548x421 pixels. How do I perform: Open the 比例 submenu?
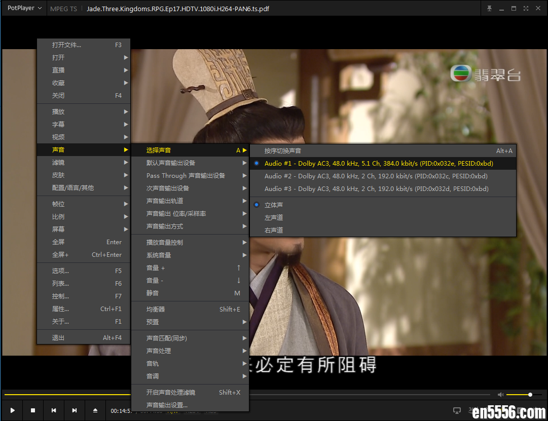click(x=84, y=217)
